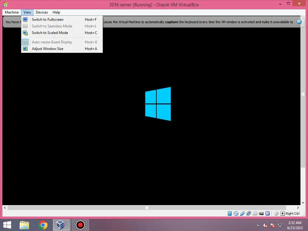Click the optical disc status icon
The width and height of the screenshot is (308, 231).
click(x=236, y=213)
